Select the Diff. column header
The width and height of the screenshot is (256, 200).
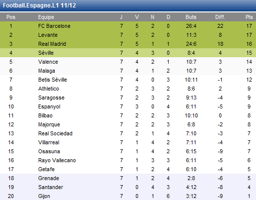(x=220, y=17)
